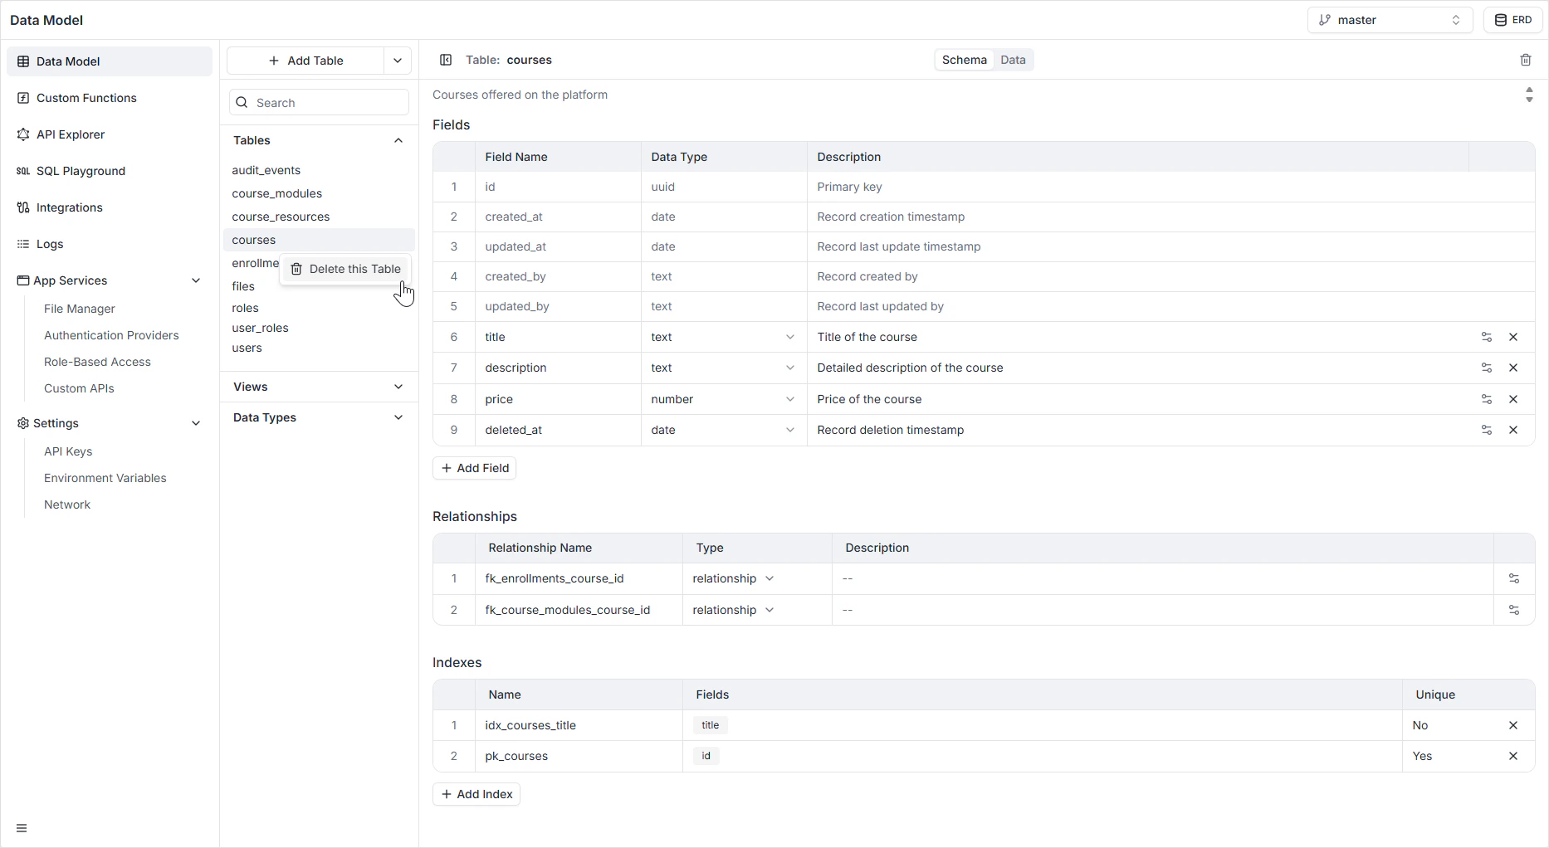1549x848 pixels.
Task: Open the Data Model section
Action: tap(110, 61)
